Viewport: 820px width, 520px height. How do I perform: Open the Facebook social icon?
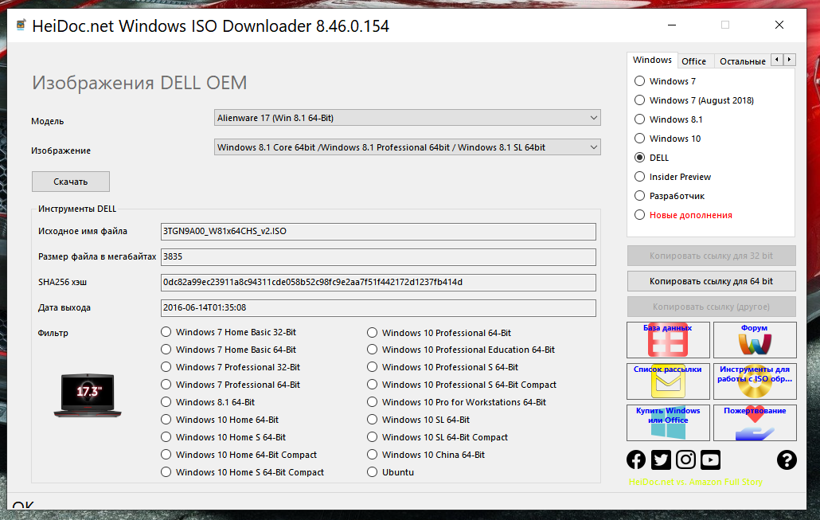pos(636,459)
